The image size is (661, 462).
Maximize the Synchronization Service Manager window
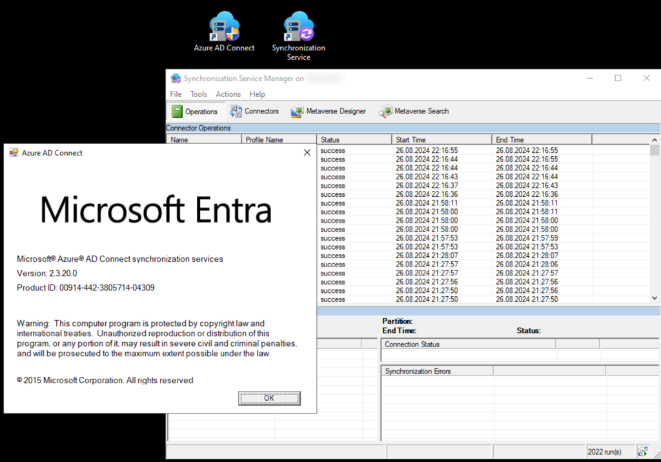click(618, 79)
